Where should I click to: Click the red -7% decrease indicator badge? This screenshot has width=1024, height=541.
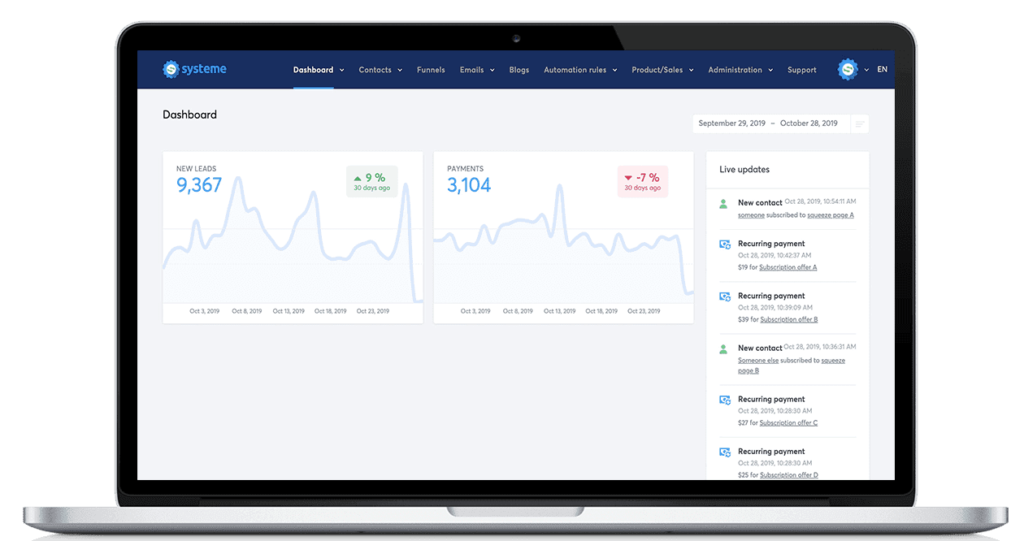pyautogui.click(x=642, y=179)
